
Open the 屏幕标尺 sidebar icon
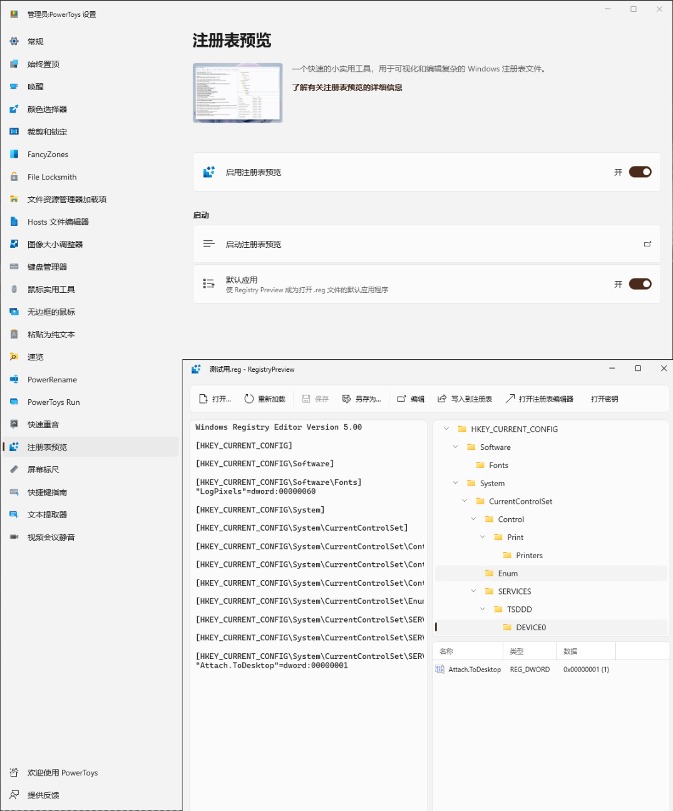[x=14, y=469]
